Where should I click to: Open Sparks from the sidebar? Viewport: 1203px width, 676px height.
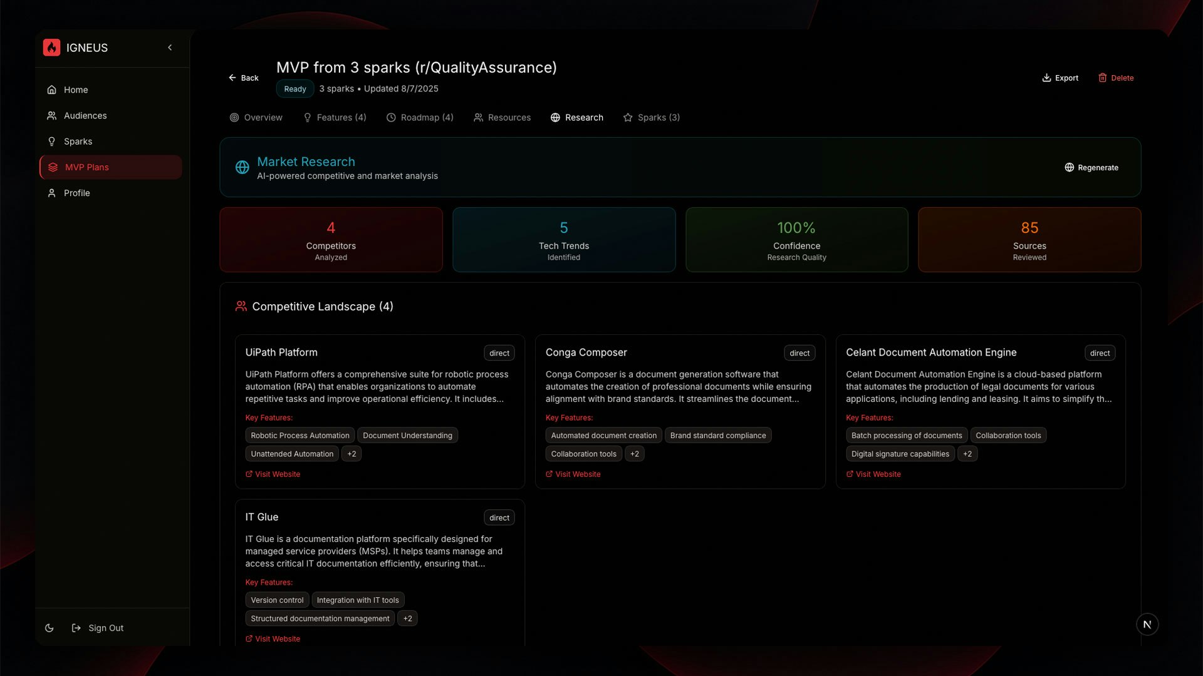coord(110,141)
